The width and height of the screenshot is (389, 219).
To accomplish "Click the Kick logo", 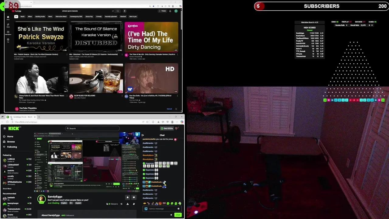I will coord(14,128).
